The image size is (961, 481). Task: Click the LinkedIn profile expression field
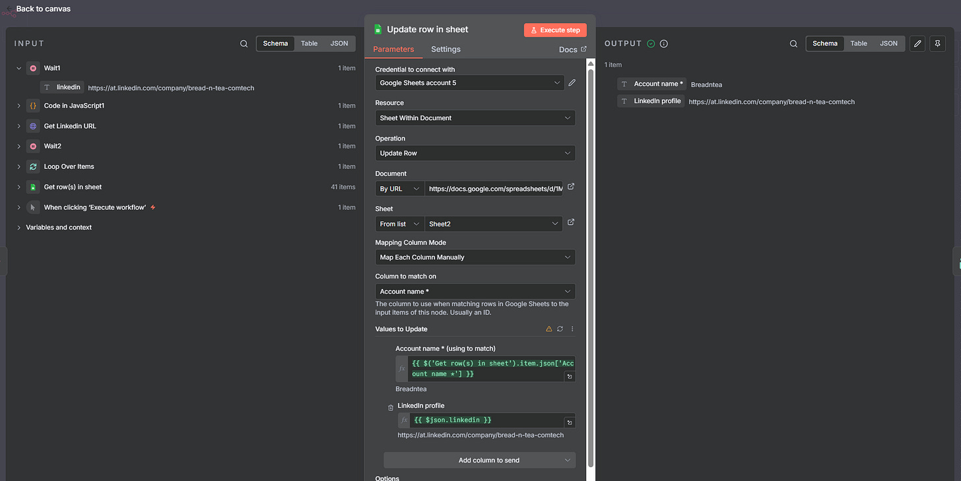[x=492, y=420]
